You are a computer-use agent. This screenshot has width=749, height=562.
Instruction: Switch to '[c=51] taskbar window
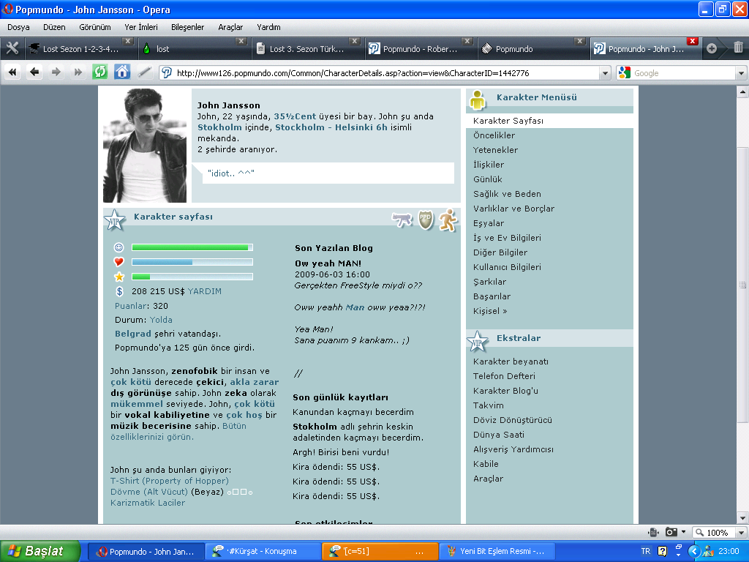(x=380, y=551)
